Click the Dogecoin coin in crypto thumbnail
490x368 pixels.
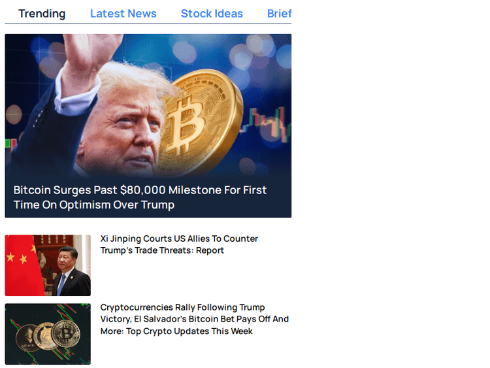tap(46, 336)
